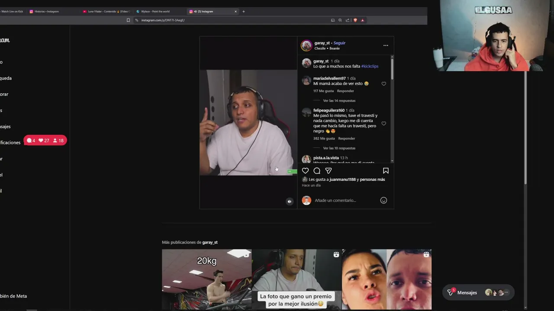Image resolution: width=554 pixels, height=311 pixels.
Task: Click '13 h' timestamp on pista.a.la.vista comment
Action: 344,158
